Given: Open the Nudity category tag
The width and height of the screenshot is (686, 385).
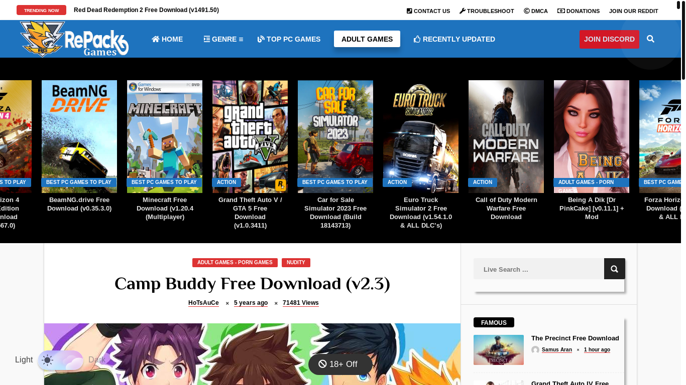Looking at the screenshot, I should (x=296, y=263).
